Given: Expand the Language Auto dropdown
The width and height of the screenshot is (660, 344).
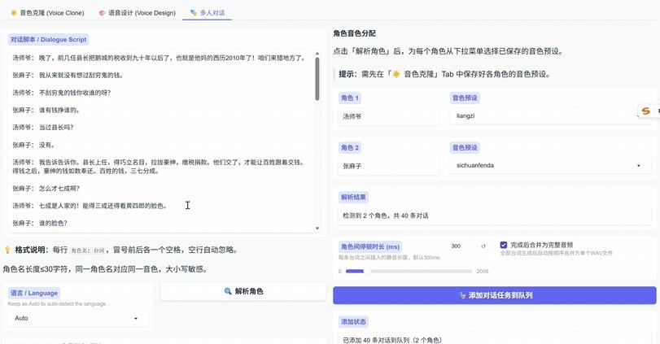Looking at the screenshot, I should pyautogui.click(x=78, y=318).
